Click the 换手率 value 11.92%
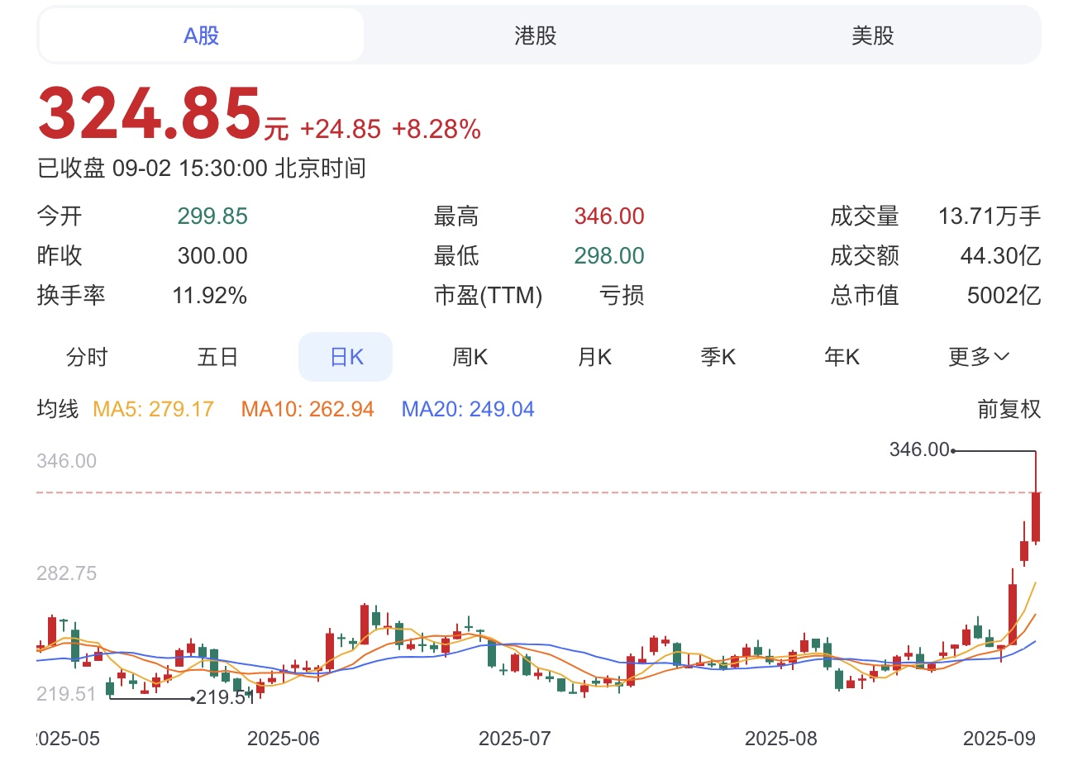This screenshot has width=1073, height=770. click(210, 296)
